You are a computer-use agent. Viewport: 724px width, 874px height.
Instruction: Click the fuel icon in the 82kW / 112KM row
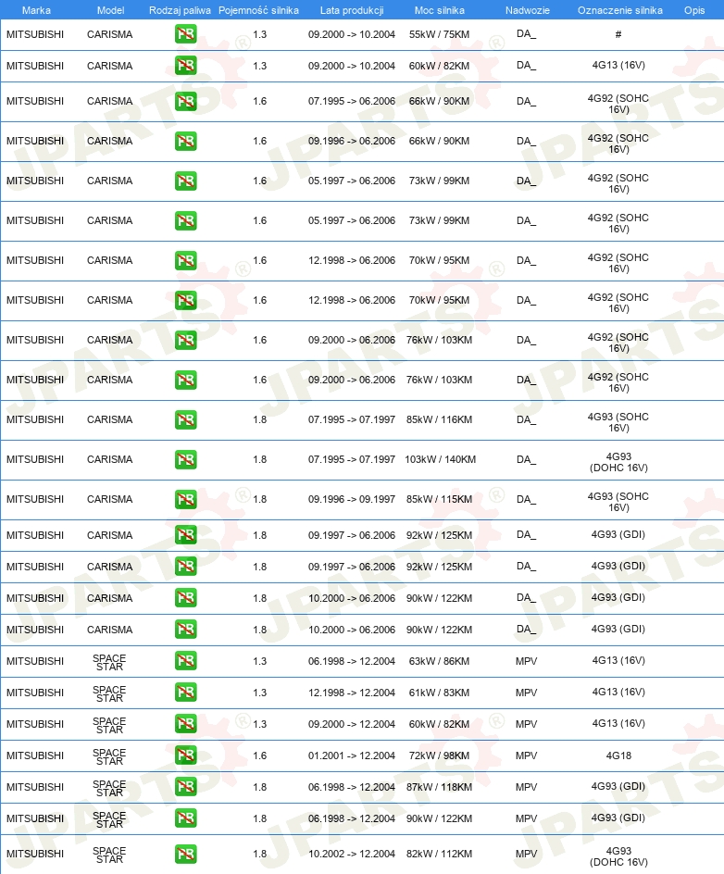point(185,854)
